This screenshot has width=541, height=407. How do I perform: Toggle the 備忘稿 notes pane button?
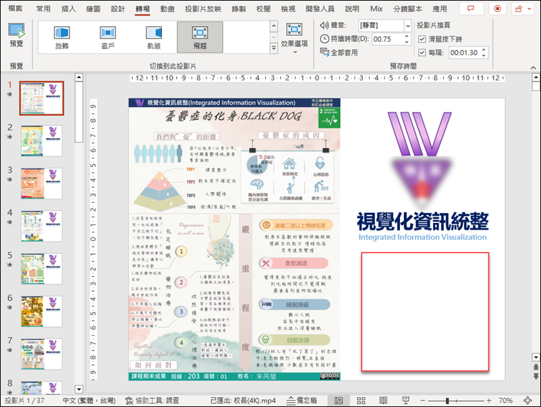point(302,400)
